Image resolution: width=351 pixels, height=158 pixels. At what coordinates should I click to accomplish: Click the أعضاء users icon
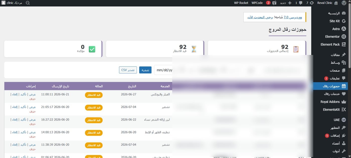pos(344,143)
